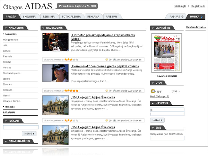Click the Ieškoti button under sidebar search
The width and height of the screenshot is (208, 157).
point(29,134)
